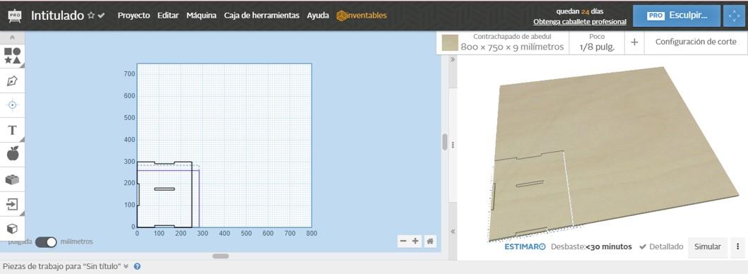This screenshot has width=748, height=274.
Task: Open the Easel Pro logo home icon
Action: click(x=14, y=16)
